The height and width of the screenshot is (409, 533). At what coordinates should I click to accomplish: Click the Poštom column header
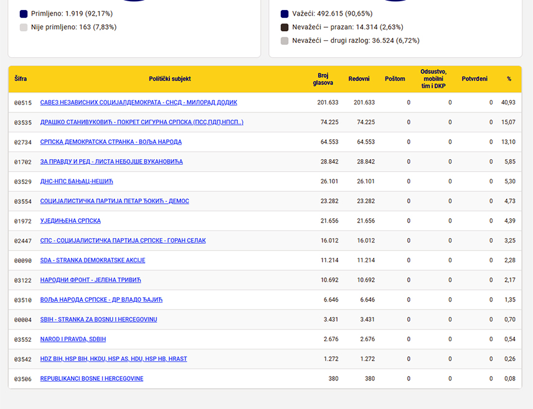click(395, 79)
